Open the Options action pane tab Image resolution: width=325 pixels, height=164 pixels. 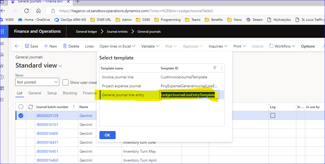click(308, 46)
